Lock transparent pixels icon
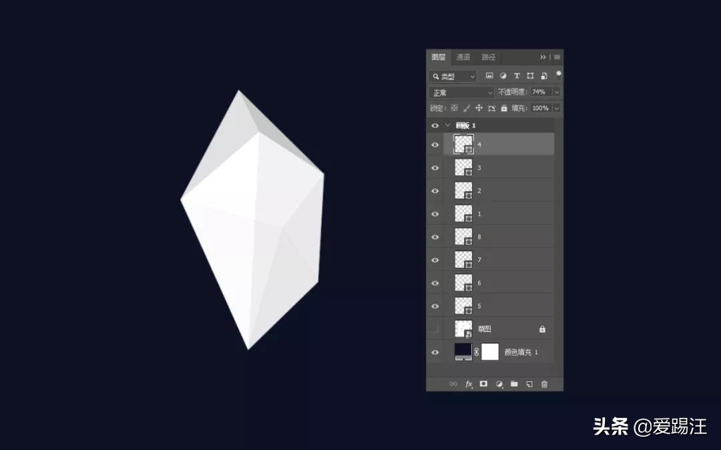The height and width of the screenshot is (450, 721). coord(455,108)
